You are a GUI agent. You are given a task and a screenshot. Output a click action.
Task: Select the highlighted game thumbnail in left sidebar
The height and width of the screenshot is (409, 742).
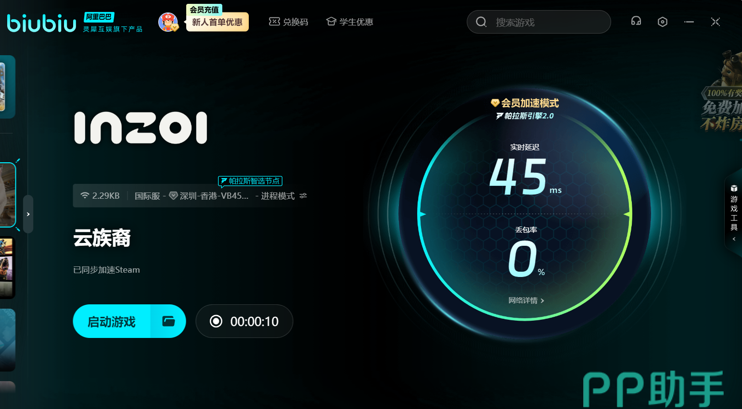[x=7, y=194]
